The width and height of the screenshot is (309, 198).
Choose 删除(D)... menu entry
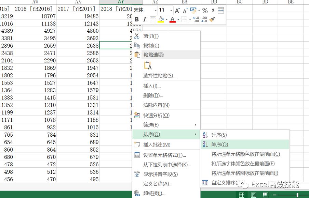click(166, 96)
